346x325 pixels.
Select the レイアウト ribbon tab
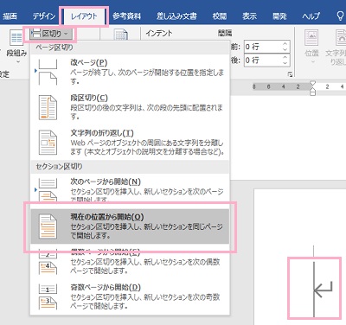pos(84,16)
